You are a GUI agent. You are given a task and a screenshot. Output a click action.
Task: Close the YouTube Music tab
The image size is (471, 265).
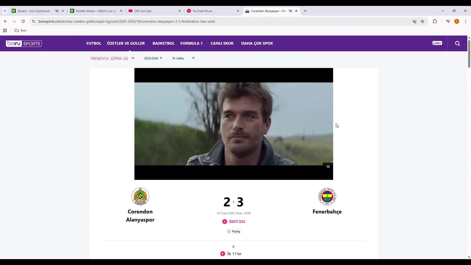point(238,11)
